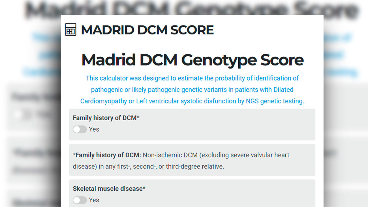Click the Yes label beside Skeletal muscle toggle
Screen dimensions: 368x207
click(x=94, y=200)
